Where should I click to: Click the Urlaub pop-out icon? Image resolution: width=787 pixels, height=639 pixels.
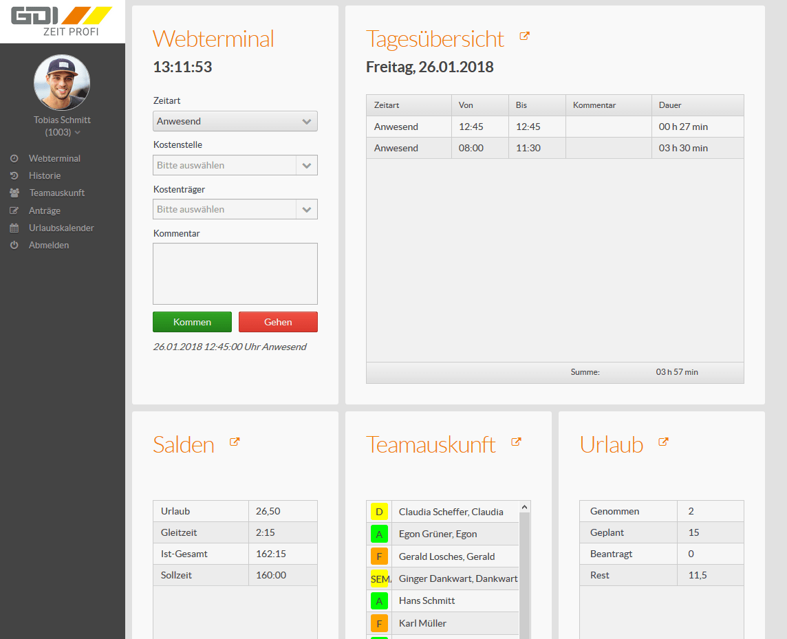pyautogui.click(x=663, y=442)
